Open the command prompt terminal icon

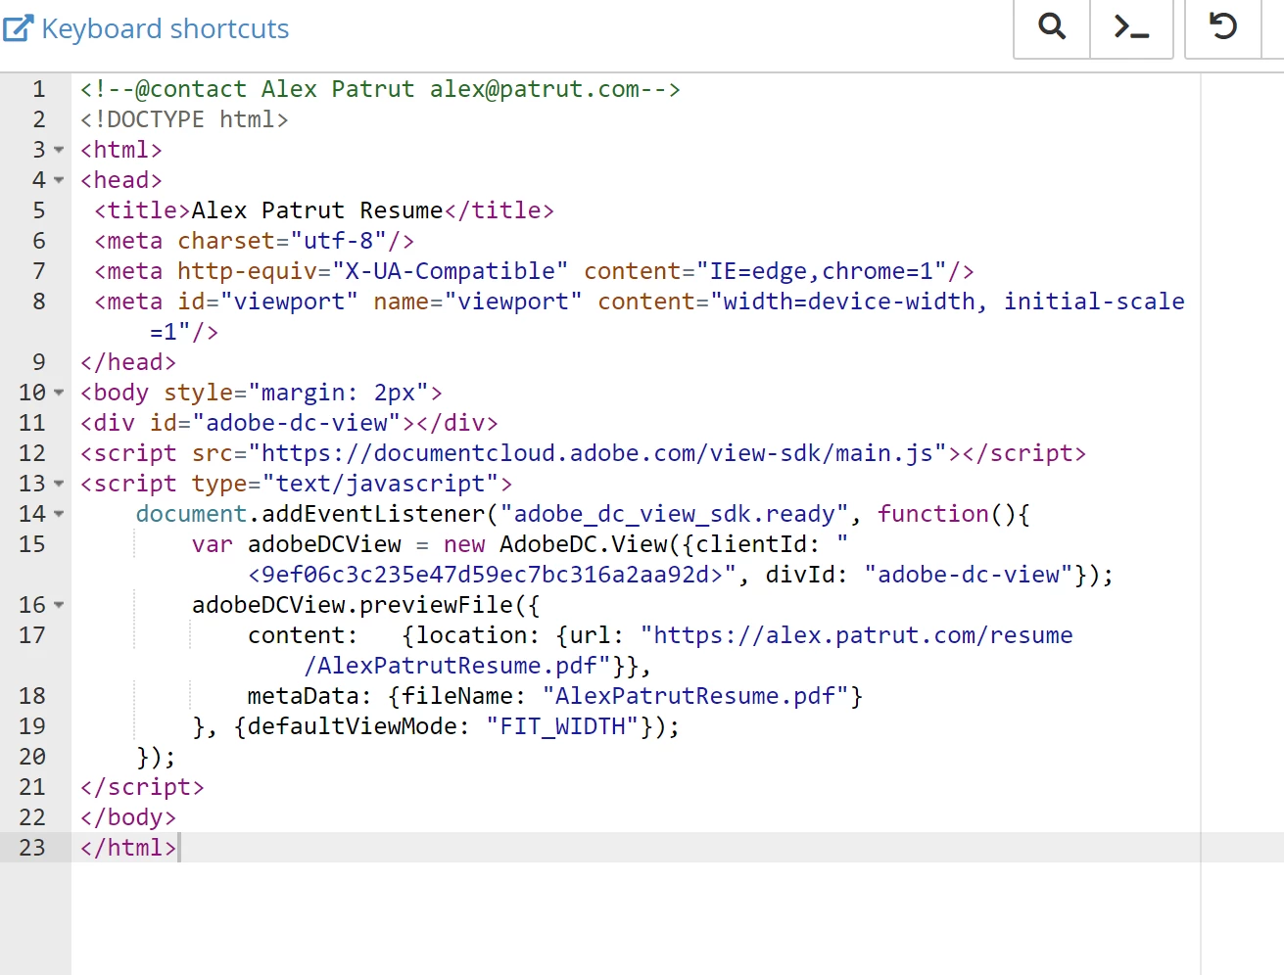[1132, 26]
